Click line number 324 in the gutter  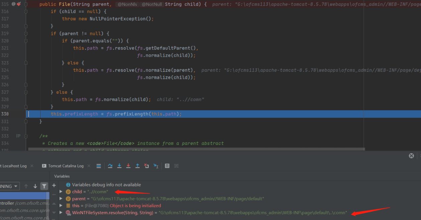[5, 70]
